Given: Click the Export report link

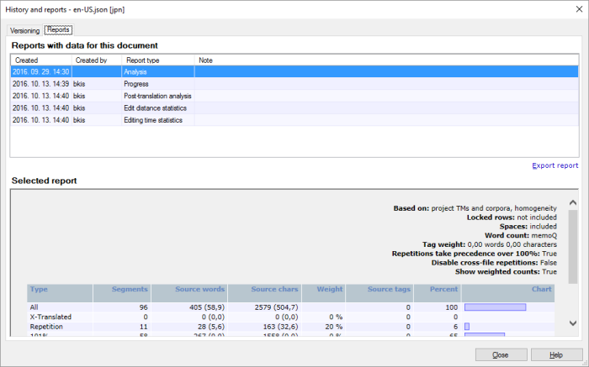Looking at the screenshot, I should 555,165.
